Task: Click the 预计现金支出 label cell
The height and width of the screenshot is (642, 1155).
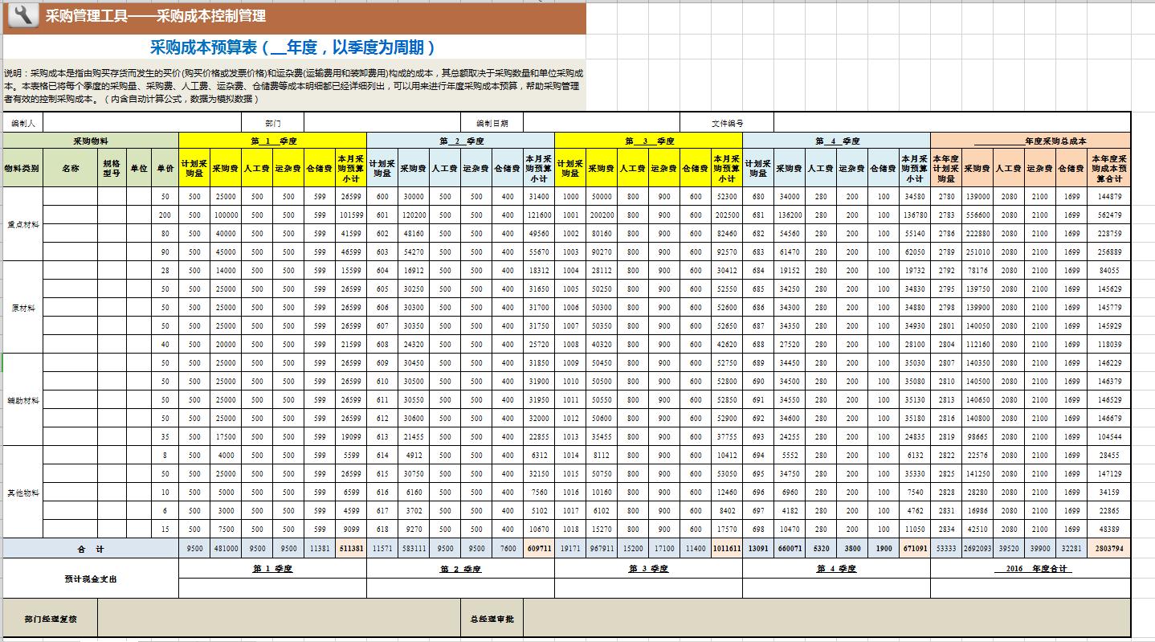Action: 91,579
